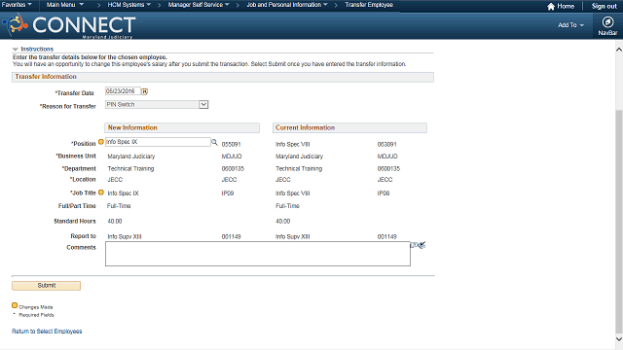Open the NavBar compass icon
623x350 pixels.
pyautogui.click(x=607, y=22)
